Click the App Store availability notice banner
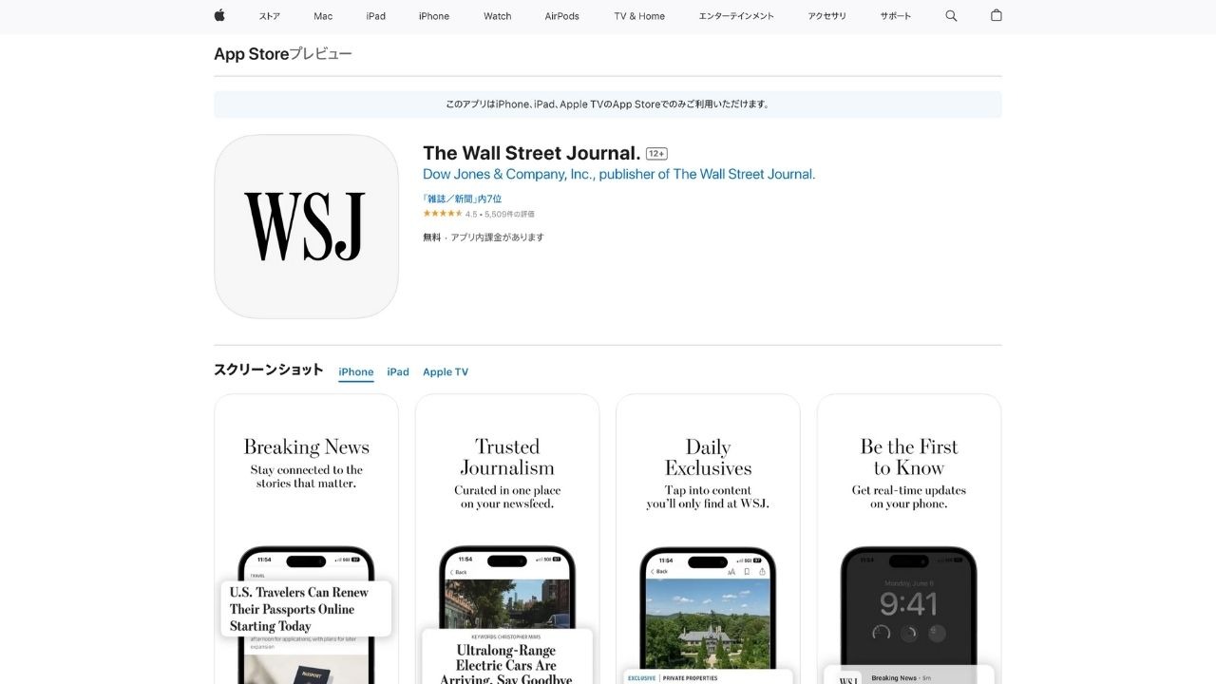 [x=608, y=104]
